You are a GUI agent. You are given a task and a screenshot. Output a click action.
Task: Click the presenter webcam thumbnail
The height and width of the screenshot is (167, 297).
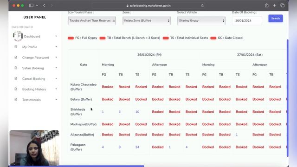pyautogui.click(x=34, y=148)
